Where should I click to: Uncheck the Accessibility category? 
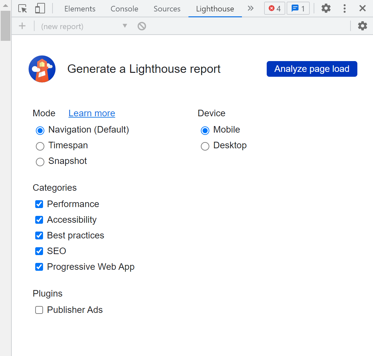[x=39, y=220]
